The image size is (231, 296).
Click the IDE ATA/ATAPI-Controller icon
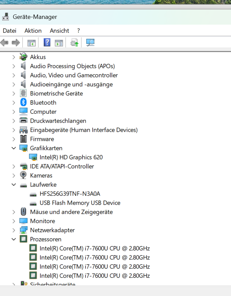(24, 166)
